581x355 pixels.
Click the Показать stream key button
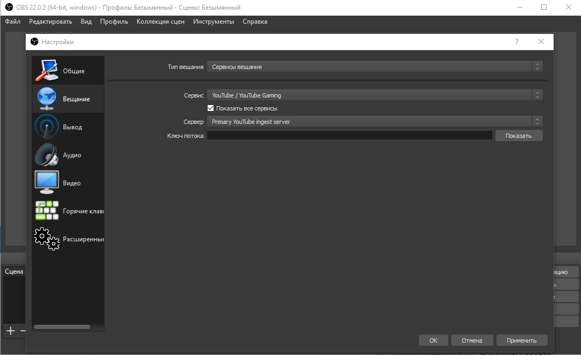(x=519, y=136)
